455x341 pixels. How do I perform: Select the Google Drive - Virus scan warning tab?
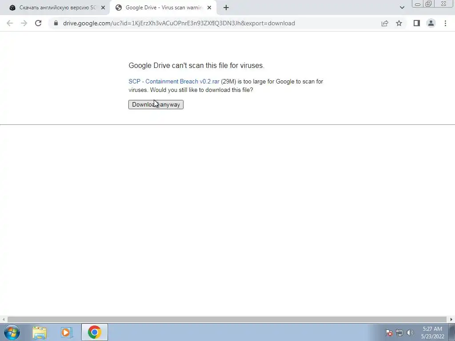coord(163,8)
